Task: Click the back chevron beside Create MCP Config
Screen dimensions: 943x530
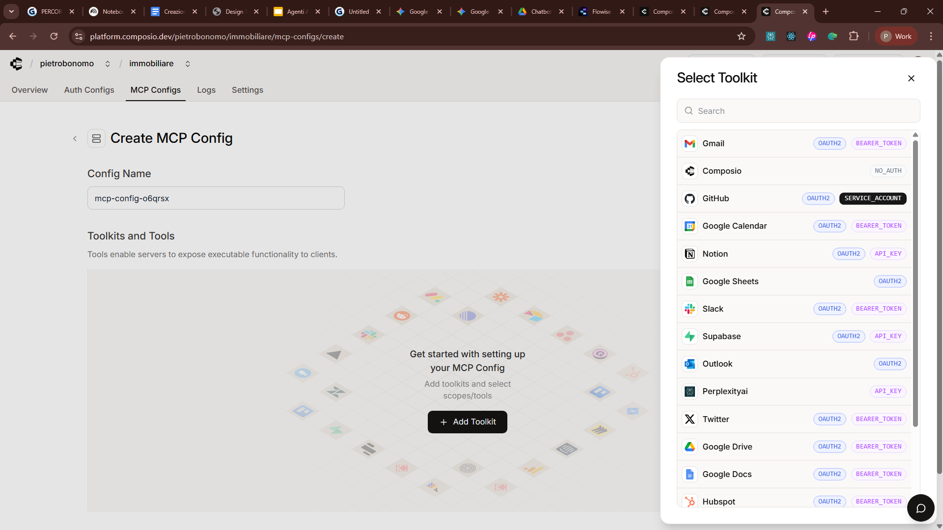Action: point(75,139)
